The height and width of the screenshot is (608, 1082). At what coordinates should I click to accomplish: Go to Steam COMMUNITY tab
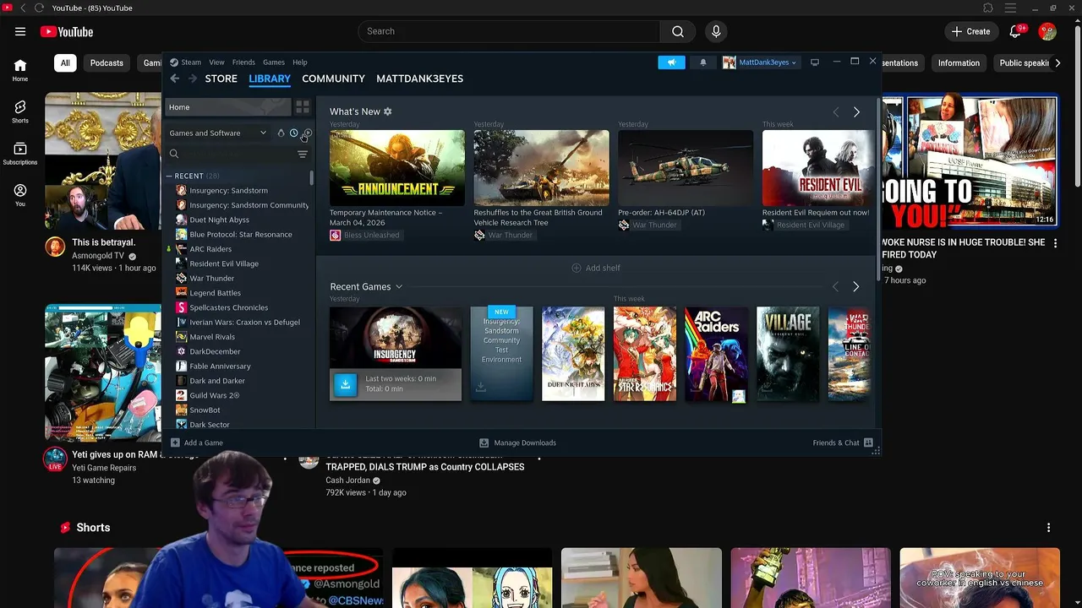point(334,79)
